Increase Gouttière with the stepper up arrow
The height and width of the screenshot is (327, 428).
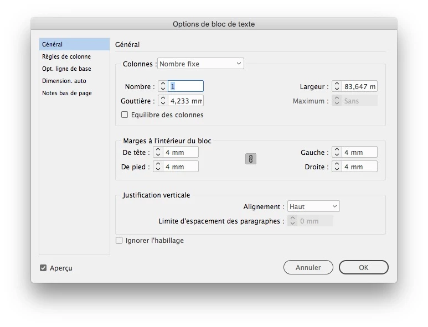pos(163,98)
